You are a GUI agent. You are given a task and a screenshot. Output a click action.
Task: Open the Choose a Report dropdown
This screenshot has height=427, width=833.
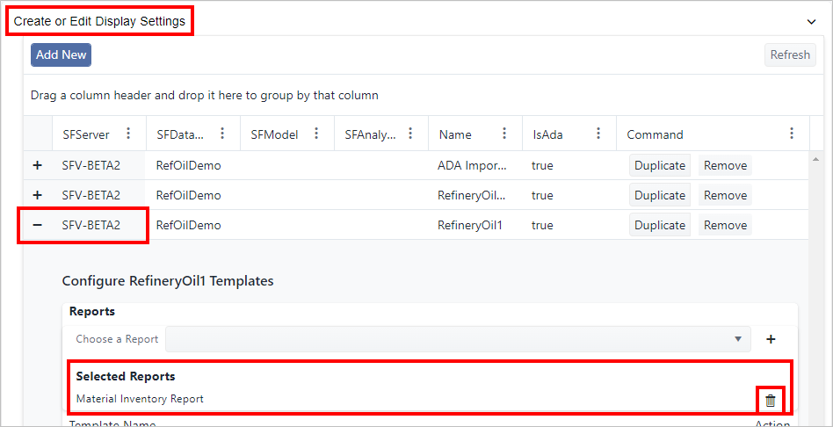click(458, 339)
